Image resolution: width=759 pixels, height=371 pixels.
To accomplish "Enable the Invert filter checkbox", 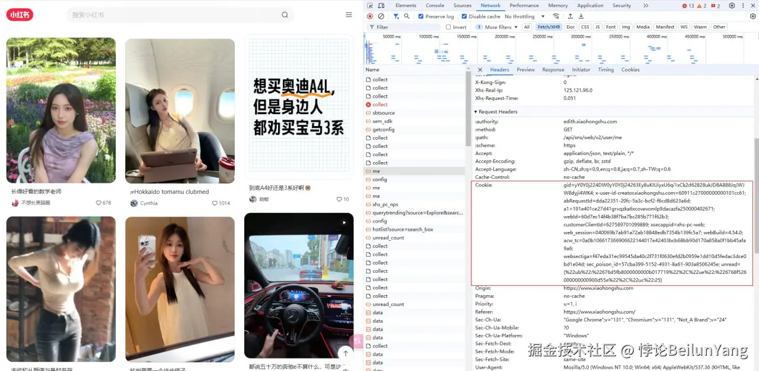I will 449,27.
